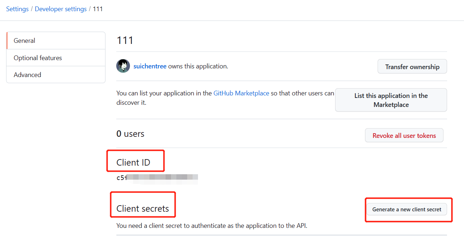Image resolution: width=464 pixels, height=252 pixels.
Task: Click the suichentree avatar image
Action: (x=123, y=66)
